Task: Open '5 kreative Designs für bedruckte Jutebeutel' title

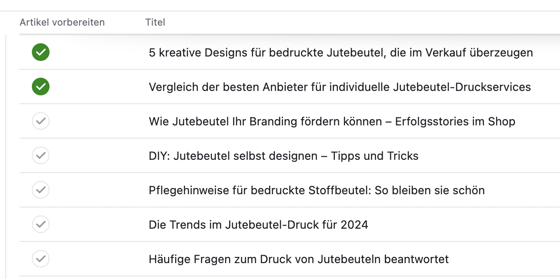Action: click(341, 53)
